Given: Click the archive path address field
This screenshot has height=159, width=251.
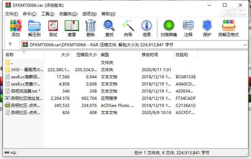Looking at the screenshot, I should [135, 45].
